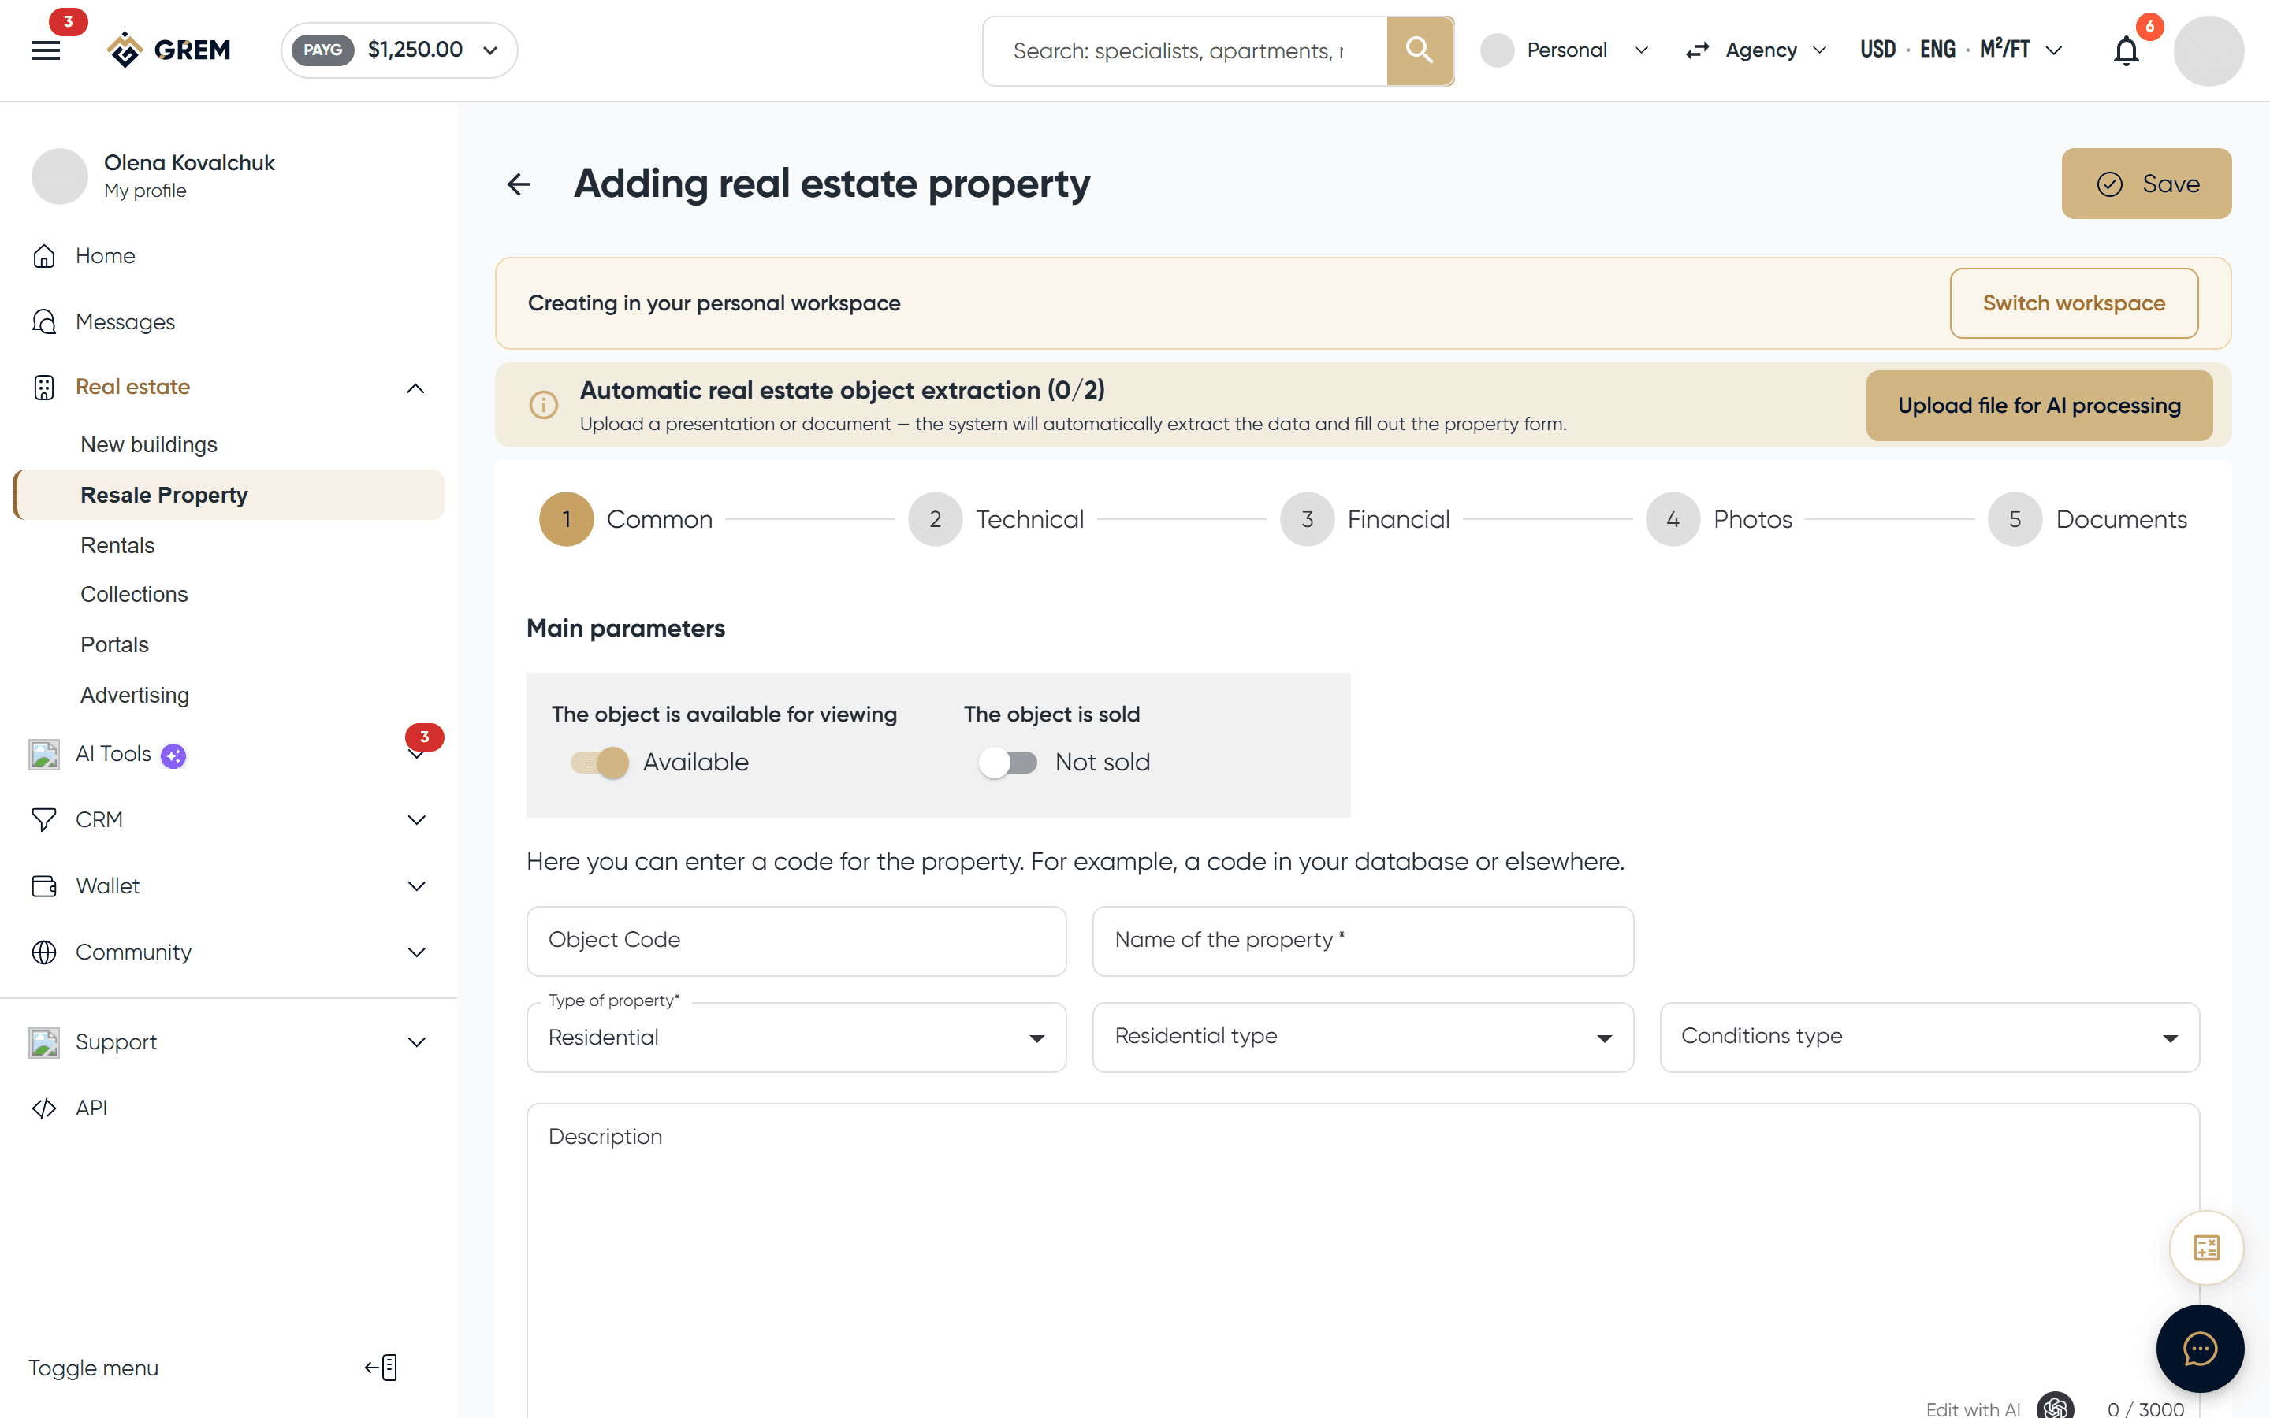
Task: Click the Switch workspace button
Action: [2074, 303]
